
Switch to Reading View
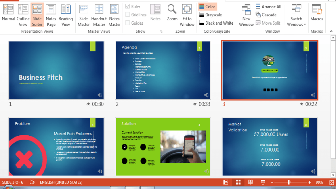point(66,14)
